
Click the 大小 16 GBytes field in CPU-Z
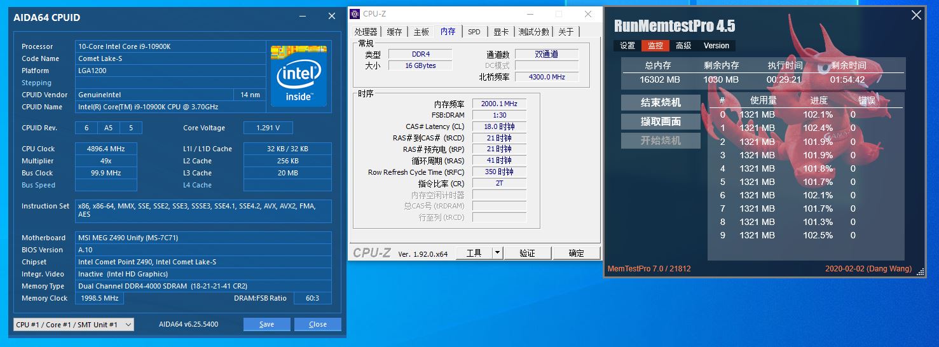click(x=420, y=65)
